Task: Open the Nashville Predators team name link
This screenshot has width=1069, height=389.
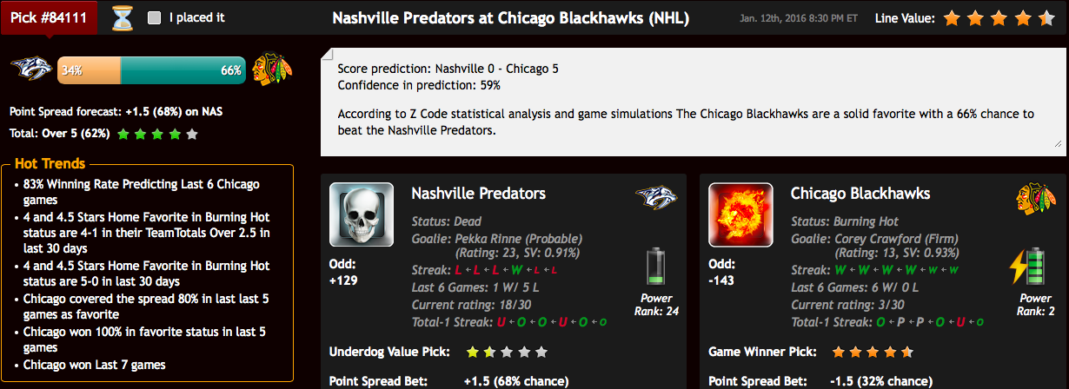Action: coord(478,194)
